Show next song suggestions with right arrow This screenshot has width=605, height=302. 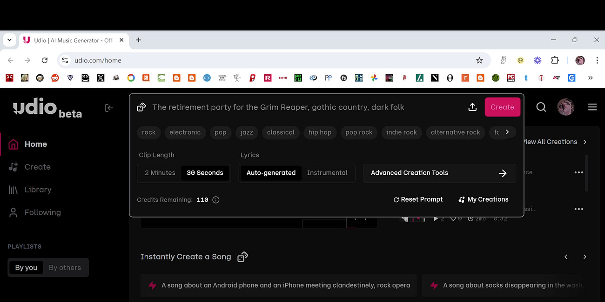point(585,256)
